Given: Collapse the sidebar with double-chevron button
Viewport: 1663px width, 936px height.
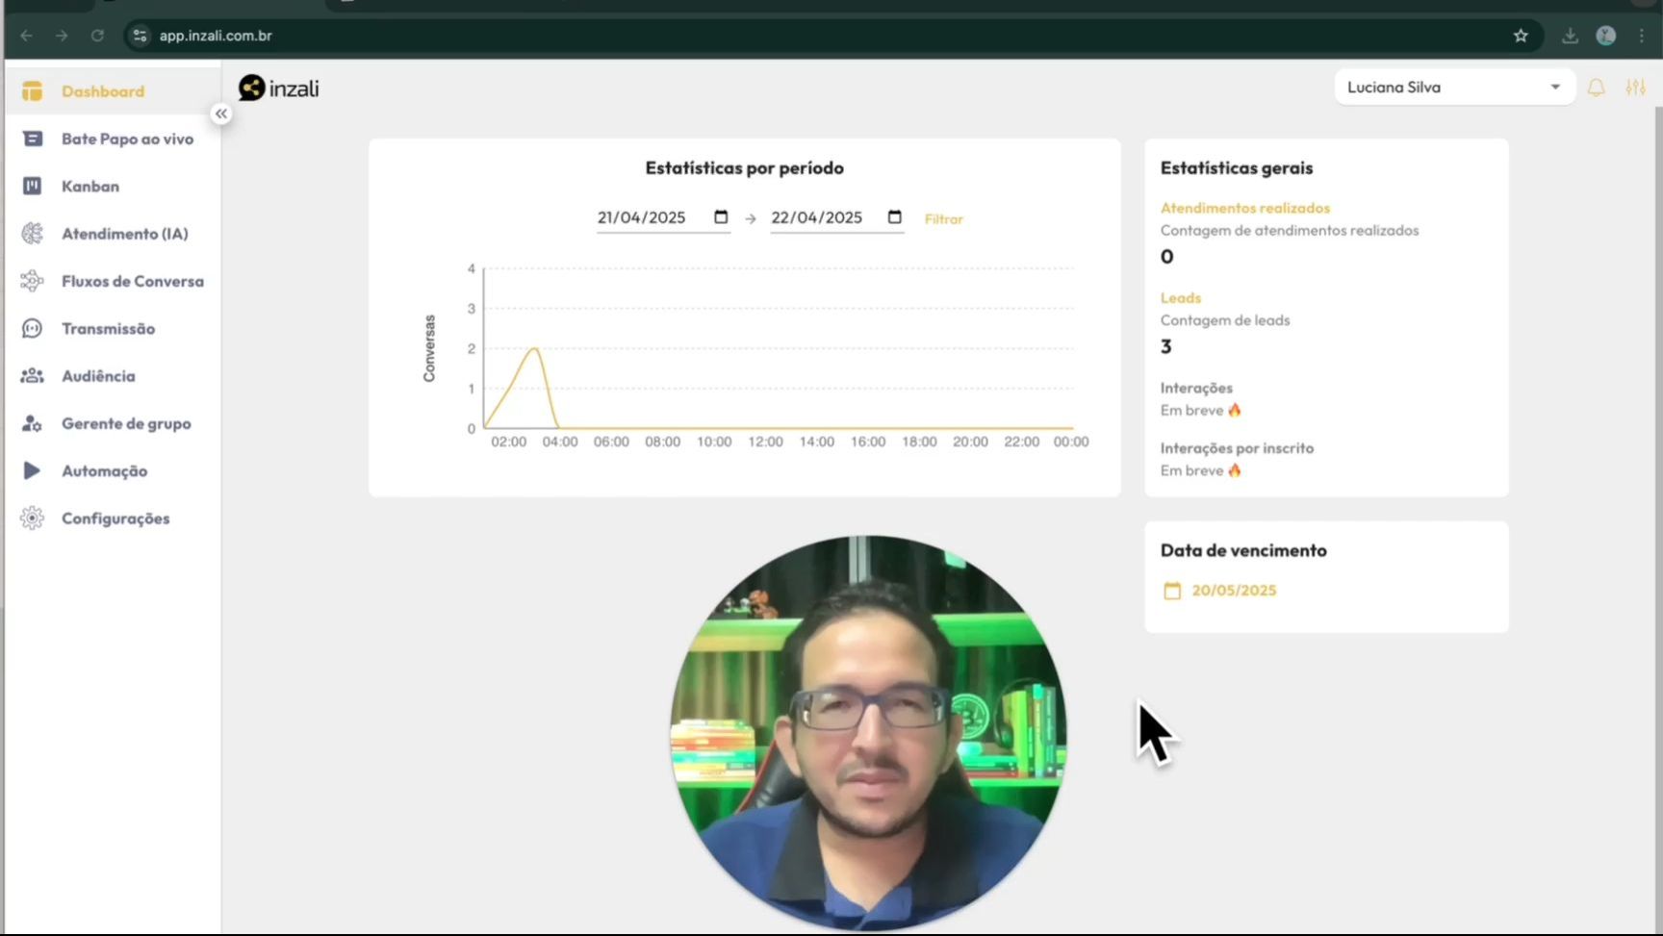Looking at the screenshot, I should [x=221, y=114].
